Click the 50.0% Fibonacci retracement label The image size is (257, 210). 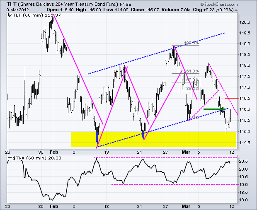[x=192, y=80]
